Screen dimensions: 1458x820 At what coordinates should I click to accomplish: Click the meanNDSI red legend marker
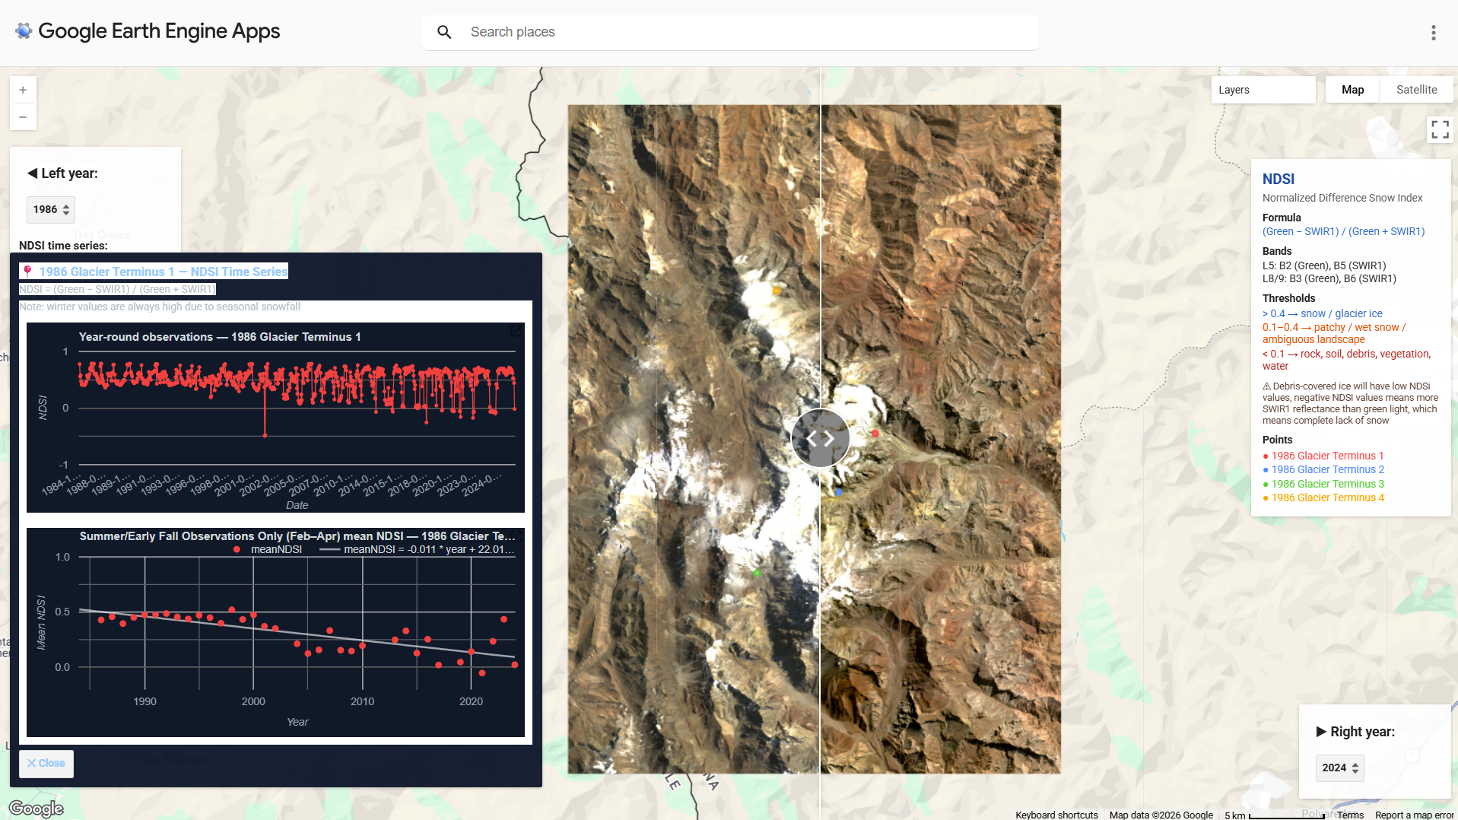[x=237, y=549]
